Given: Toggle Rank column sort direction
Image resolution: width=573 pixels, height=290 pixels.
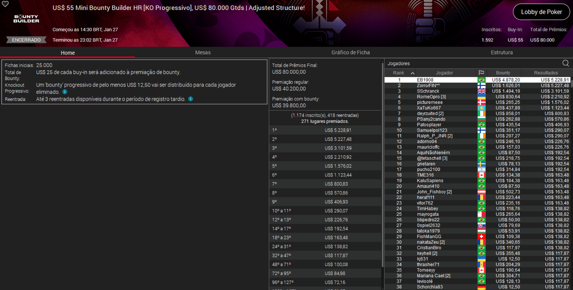Looking at the screenshot, I should tap(413, 72).
